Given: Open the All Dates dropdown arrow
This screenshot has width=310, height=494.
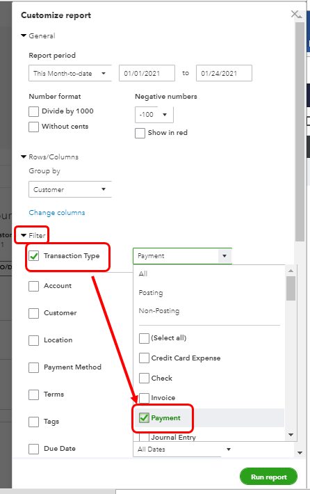Looking at the screenshot, I should point(229,449).
